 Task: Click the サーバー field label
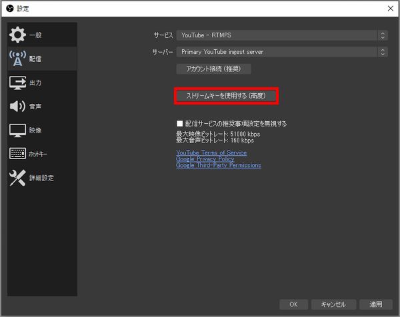(x=163, y=52)
